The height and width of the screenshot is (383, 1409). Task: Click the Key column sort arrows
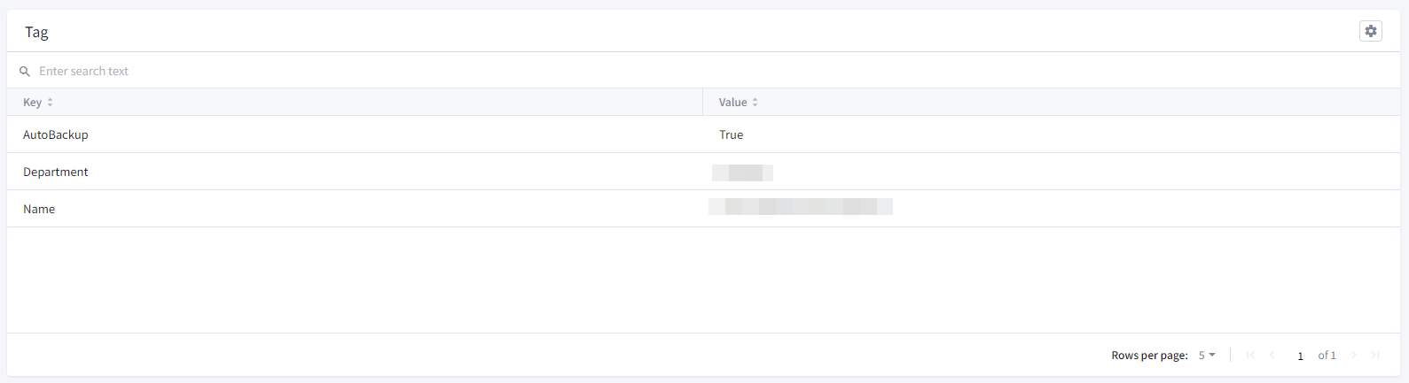(51, 103)
